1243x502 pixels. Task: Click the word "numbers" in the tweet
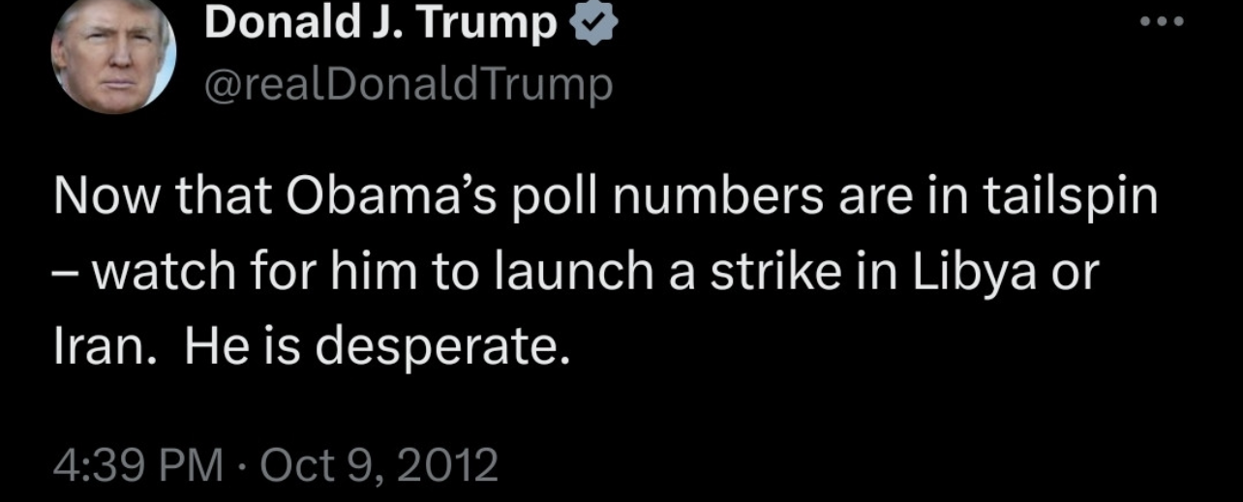click(712, 198)
